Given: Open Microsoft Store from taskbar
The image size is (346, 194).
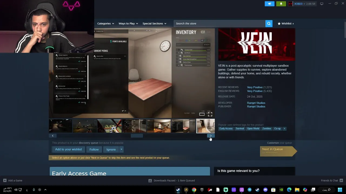Looking at the screenshot, I should (x=273, y=190).
